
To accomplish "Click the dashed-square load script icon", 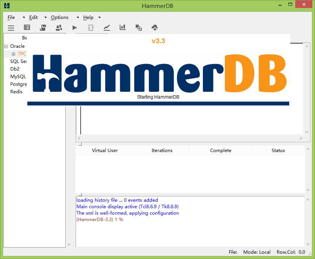I will pyautogui.click(x=91, y=28).
